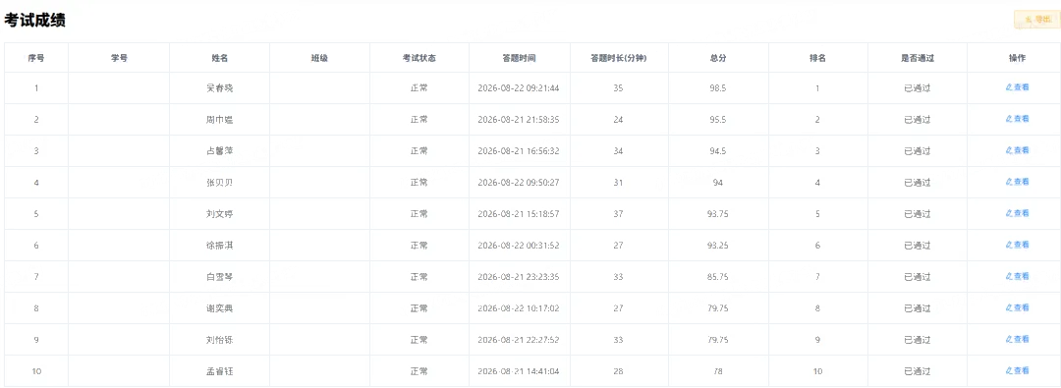The width and height of the screenshot is (1061, 388).
Task: Open 查看 for the row scoring 95.5
Action: [x=1017, y=119]
